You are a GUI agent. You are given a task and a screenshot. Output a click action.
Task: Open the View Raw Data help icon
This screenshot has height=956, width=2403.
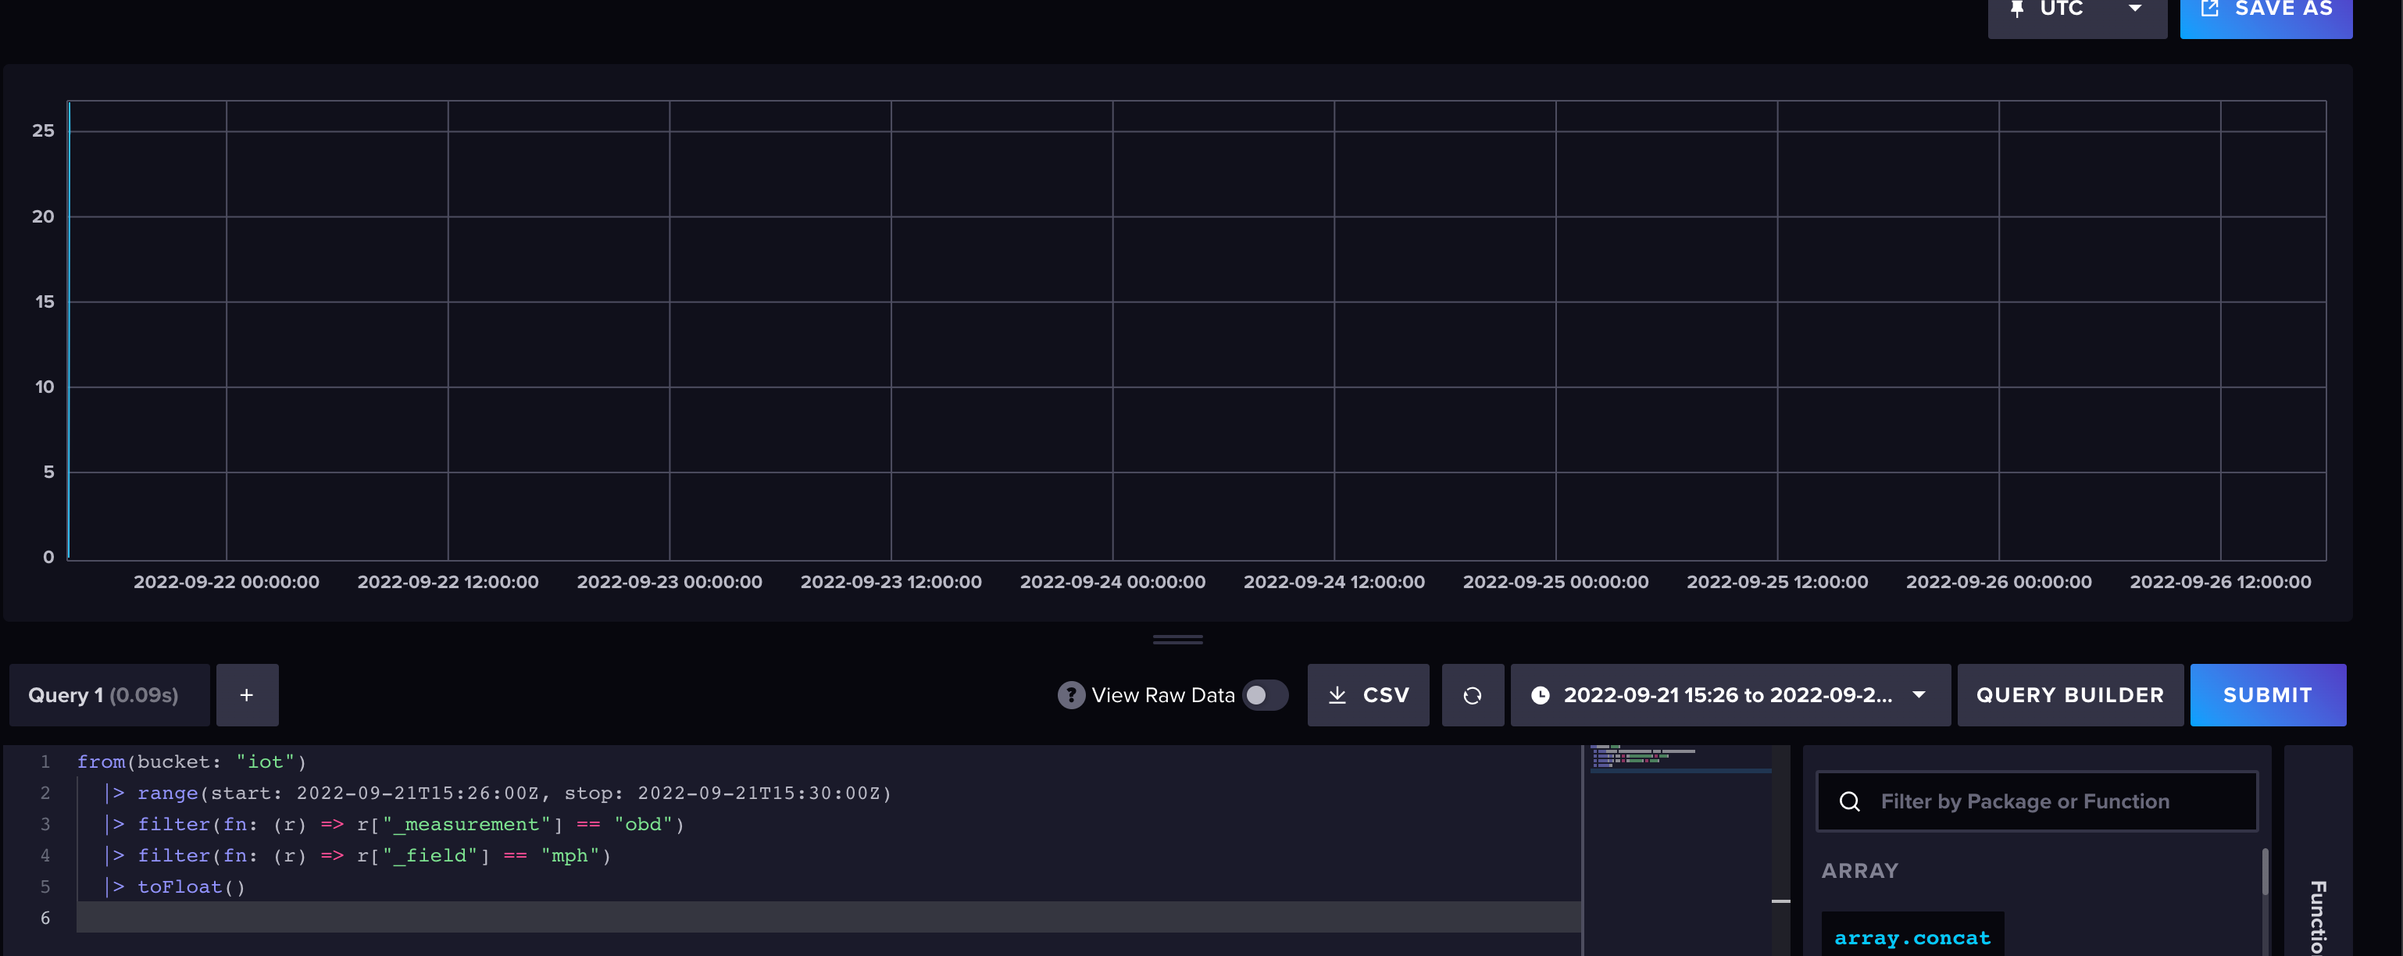point(1070,694)
